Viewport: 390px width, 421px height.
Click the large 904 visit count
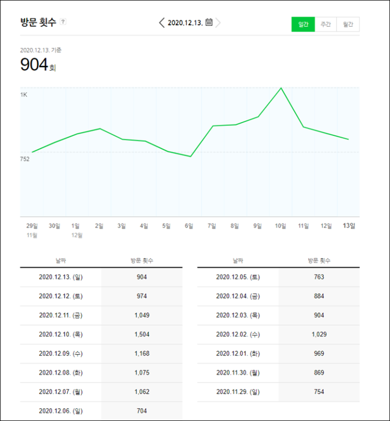[x=34, y=65]
